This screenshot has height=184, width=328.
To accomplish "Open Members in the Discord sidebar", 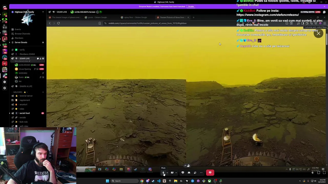I will [19, 38].
